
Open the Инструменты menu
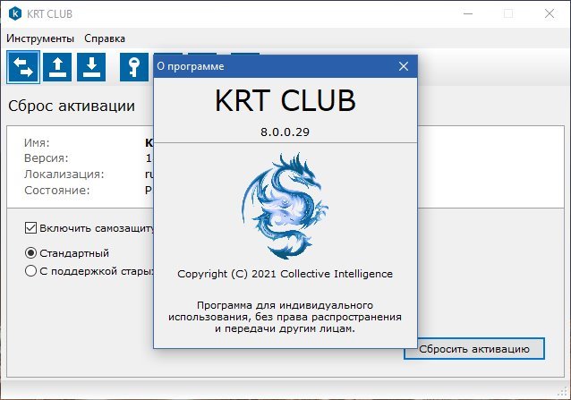tap(40, 38)
